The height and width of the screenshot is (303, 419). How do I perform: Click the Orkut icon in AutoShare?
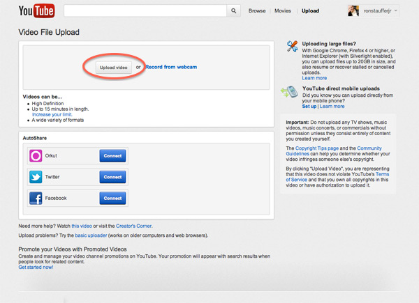[36, 155]
